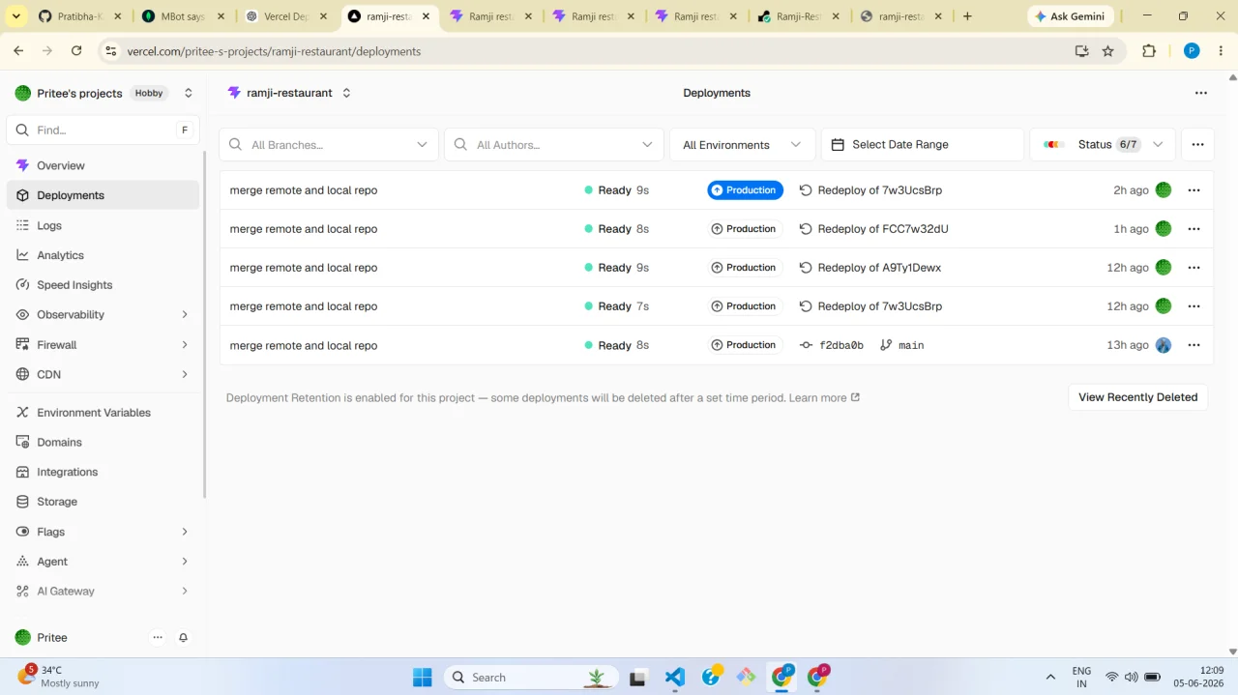Open the notifications bell icon
The width and height of the screenshot is (1238, 695).
click(x=183, y=638)
